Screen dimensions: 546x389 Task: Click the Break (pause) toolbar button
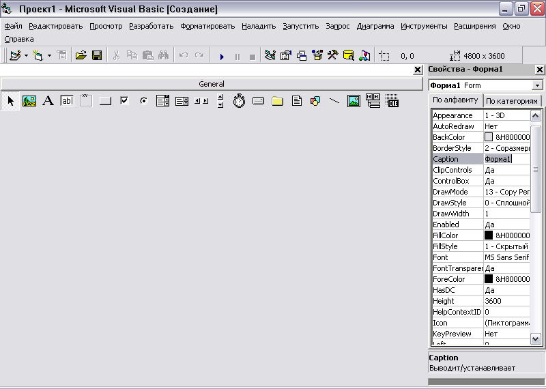[x=238, y=57]
